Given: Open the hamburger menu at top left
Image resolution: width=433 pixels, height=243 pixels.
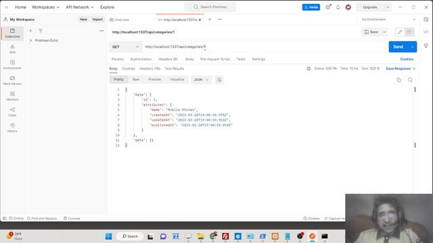Looking at the screenshot, I should click(x=7, y=7).
